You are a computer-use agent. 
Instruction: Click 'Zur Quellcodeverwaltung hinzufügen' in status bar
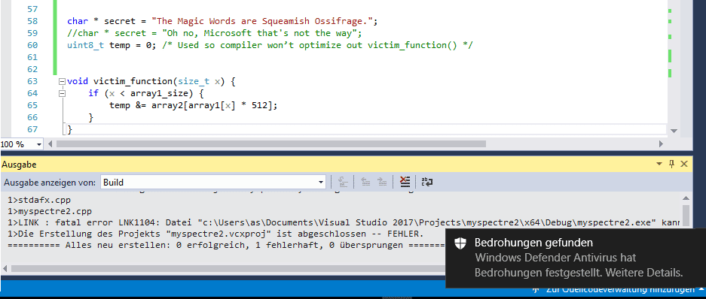[x=619, y=289]
